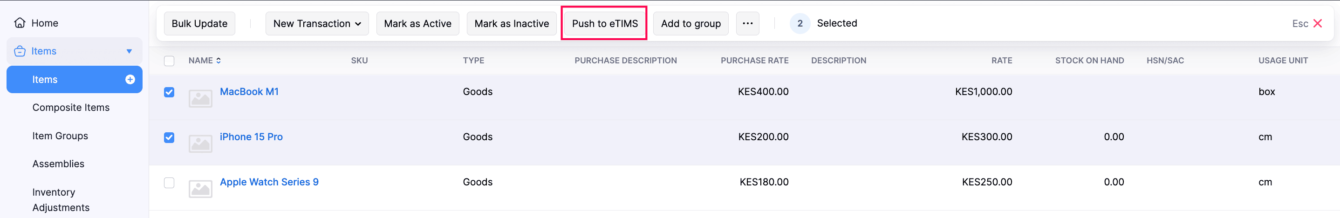Uncheck the iPhone 15 Pro checkbox
The image size is (1340, 218).
[169, 138]
